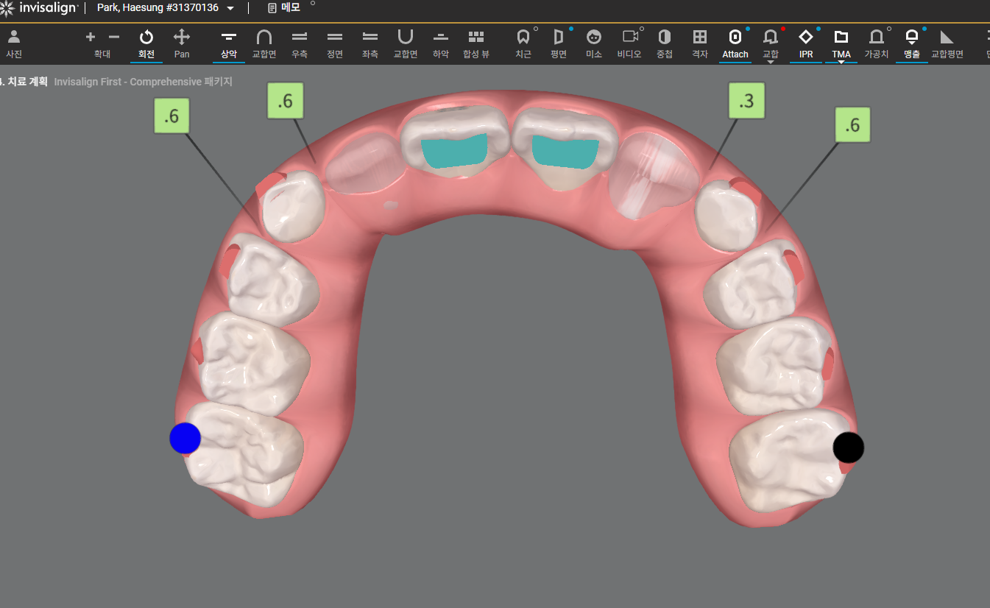
Task: Click the .3 IPR value label
Action: click(x=746, y=101)
